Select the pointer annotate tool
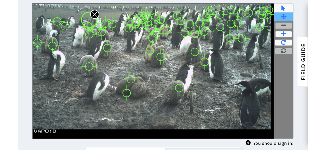Screen dimensions: 326x150 [x=283, y=8]
